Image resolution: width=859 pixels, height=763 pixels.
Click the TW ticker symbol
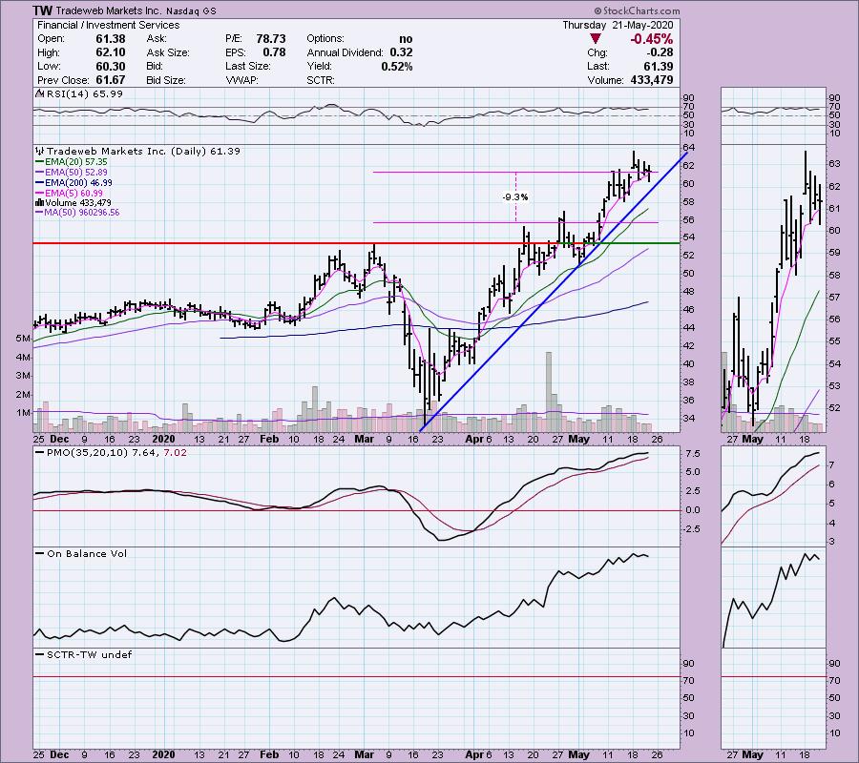tap(42, 10)
